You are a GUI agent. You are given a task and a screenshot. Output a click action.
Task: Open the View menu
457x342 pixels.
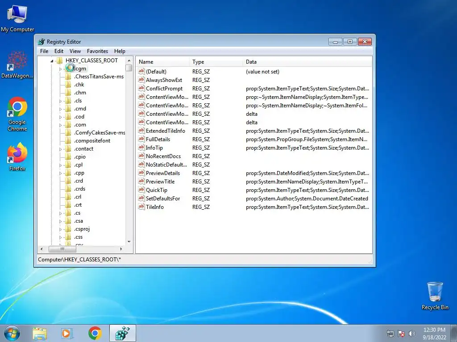(75, 51)
